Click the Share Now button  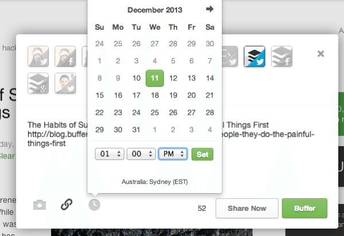point(247,209)
